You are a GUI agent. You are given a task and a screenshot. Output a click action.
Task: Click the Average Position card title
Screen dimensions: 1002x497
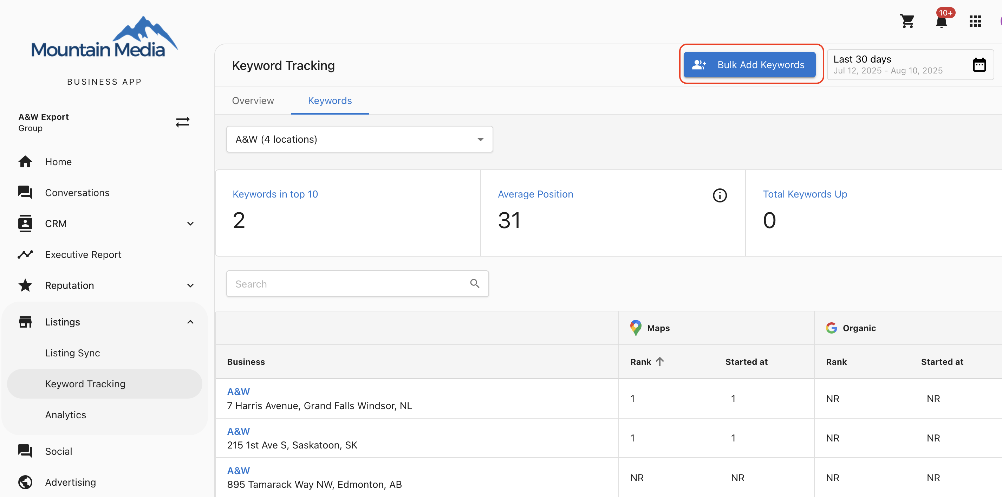[x=535, y=194]
